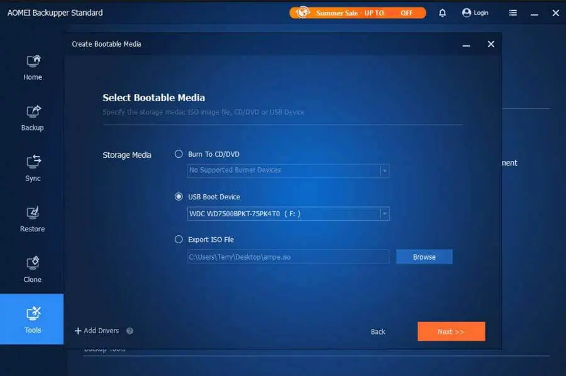Screen dimensions: 566x376
Task: Open the Clone section in sidebar
Action: 33,270
